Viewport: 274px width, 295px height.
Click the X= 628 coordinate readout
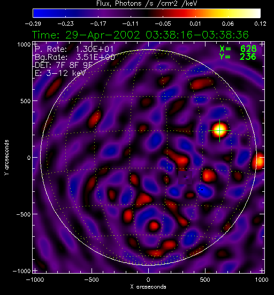pos(238,49)
